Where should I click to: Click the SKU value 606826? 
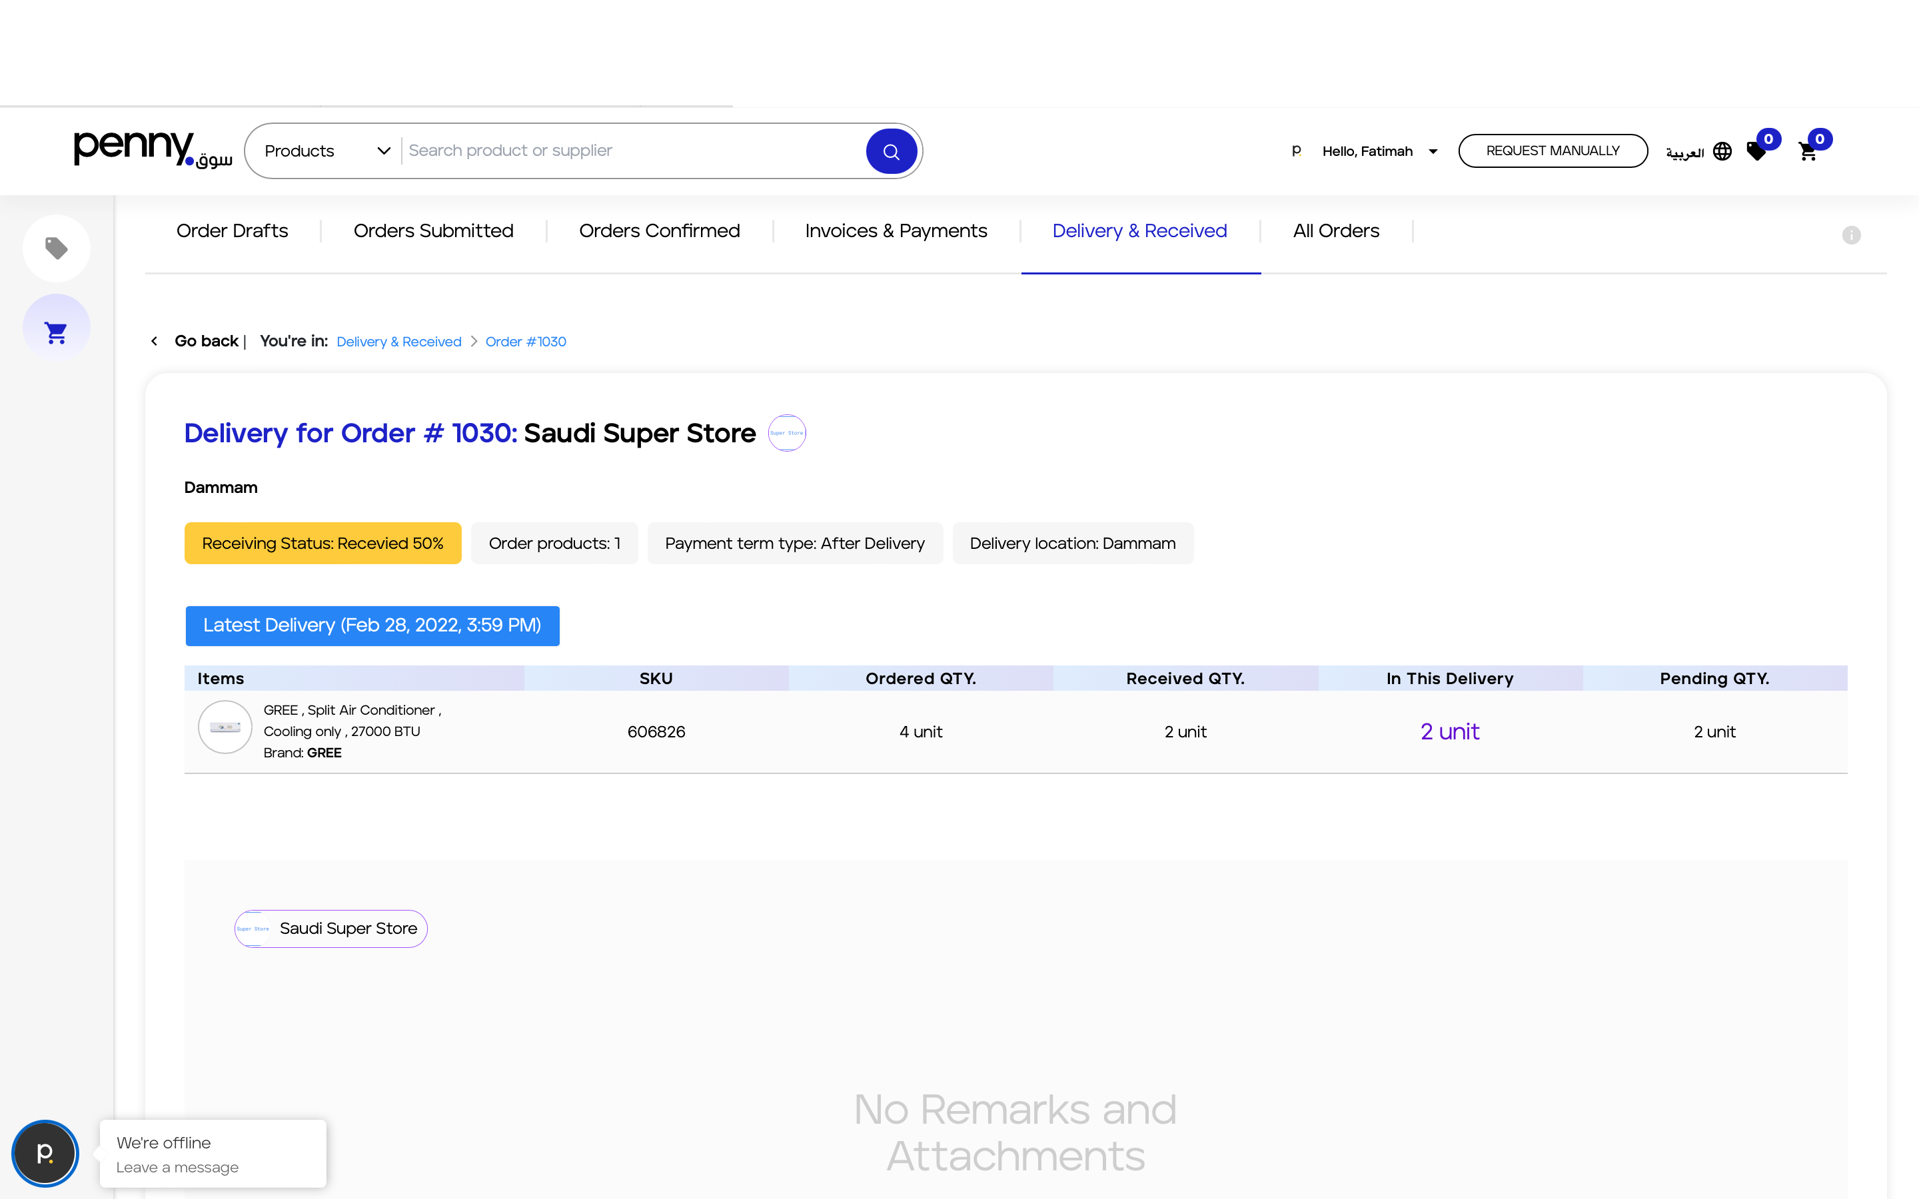click(x=656, y=732)
